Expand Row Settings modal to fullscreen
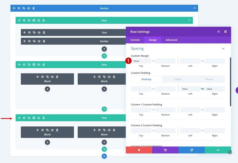 click(219, 32)
